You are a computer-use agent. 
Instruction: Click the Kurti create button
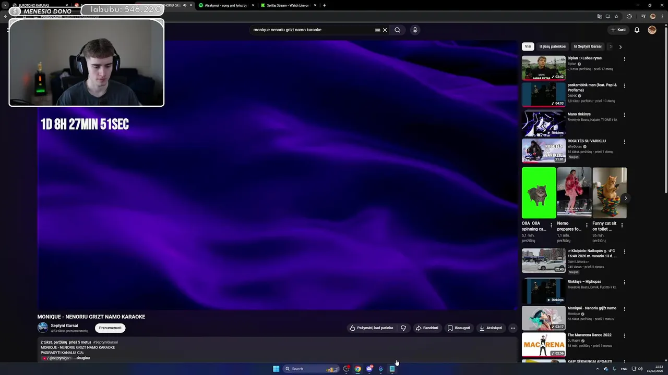[618, 30]
